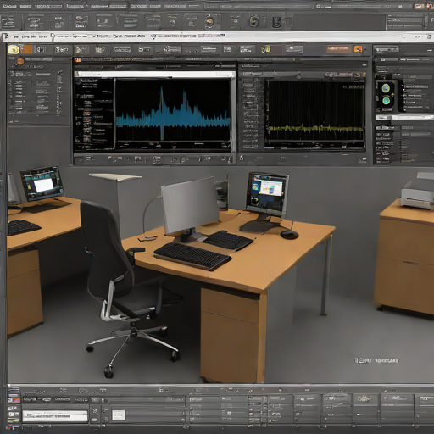Click the first menu item in the top menu bar

pyautogui.click(x=9, y=6)
